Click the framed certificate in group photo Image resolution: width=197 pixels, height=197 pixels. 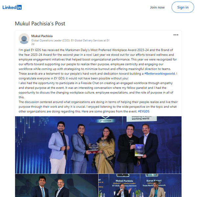point(139,150)
